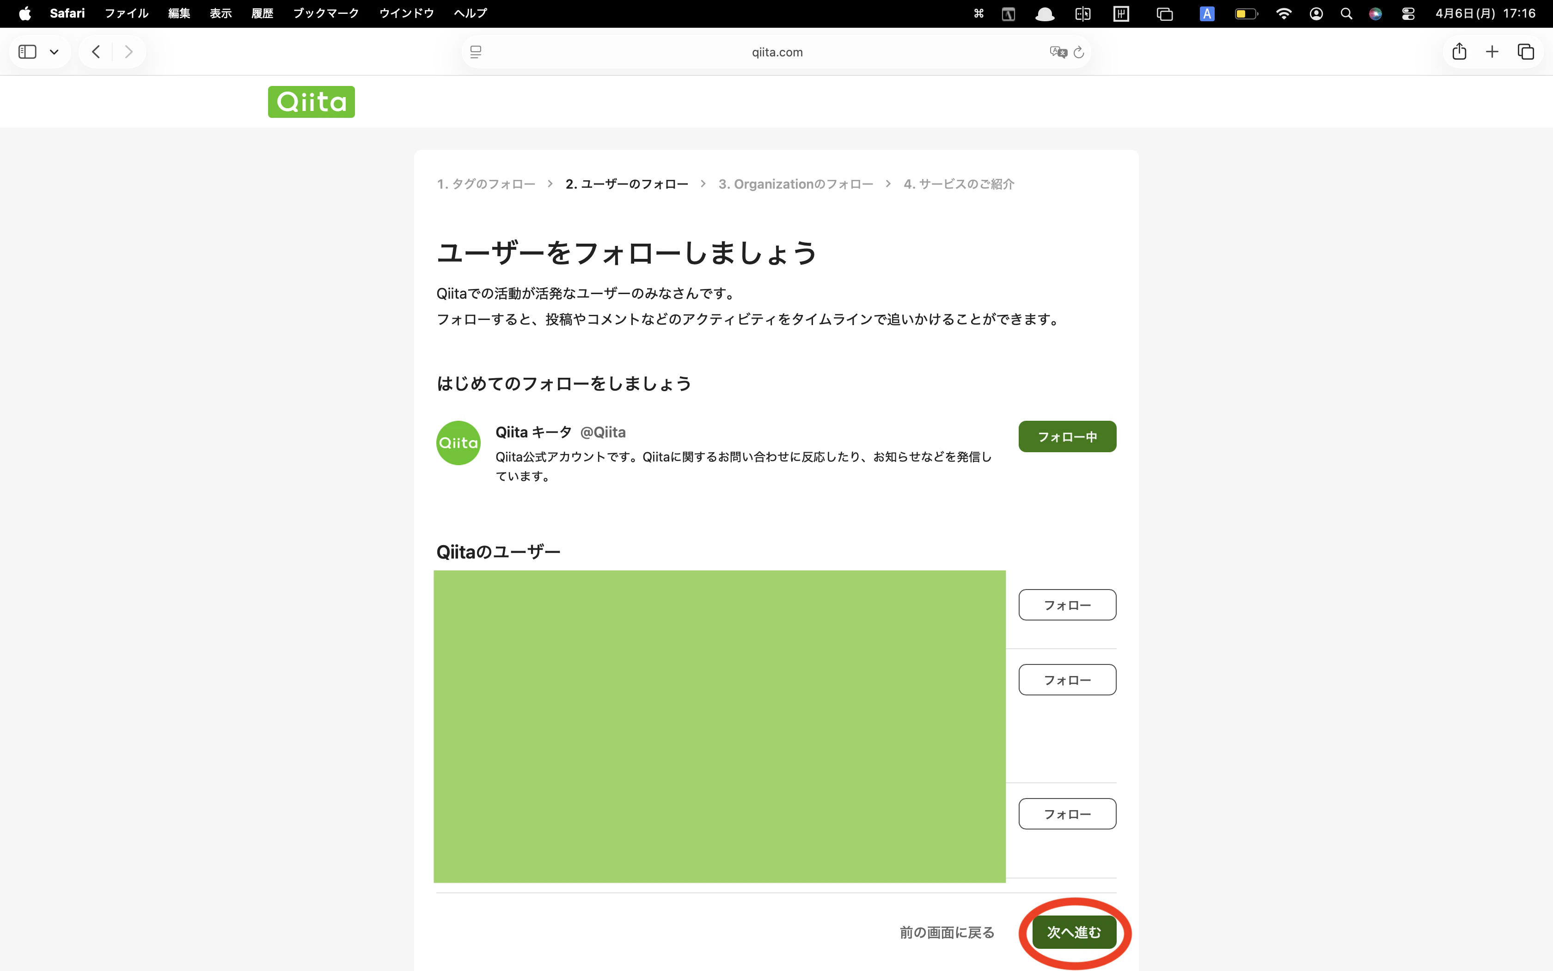Toggle the フォロー中 button for Qiita キータ
This screenshot has height=971, width=1553.
tap(1067, 436)
